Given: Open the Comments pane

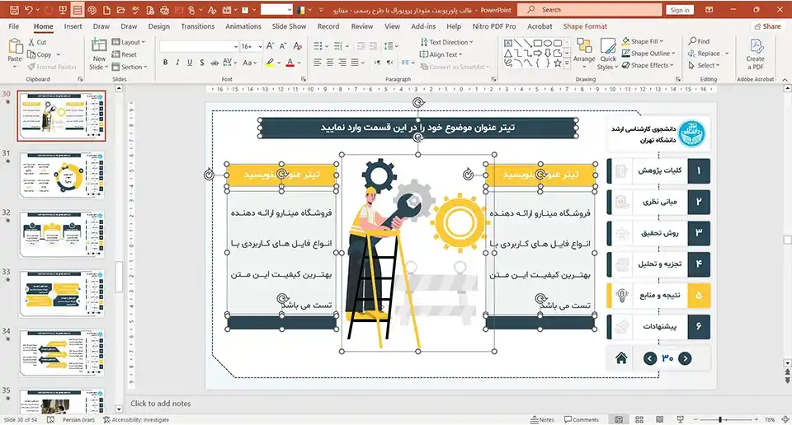Looking at the screenshot, I should (582, 419).
